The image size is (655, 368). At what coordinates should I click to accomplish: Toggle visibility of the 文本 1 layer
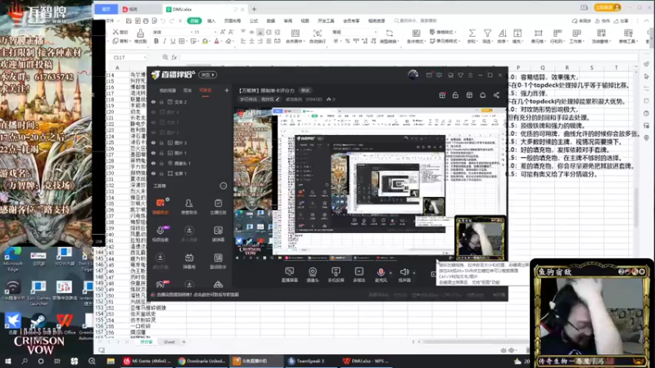point(153,122)
